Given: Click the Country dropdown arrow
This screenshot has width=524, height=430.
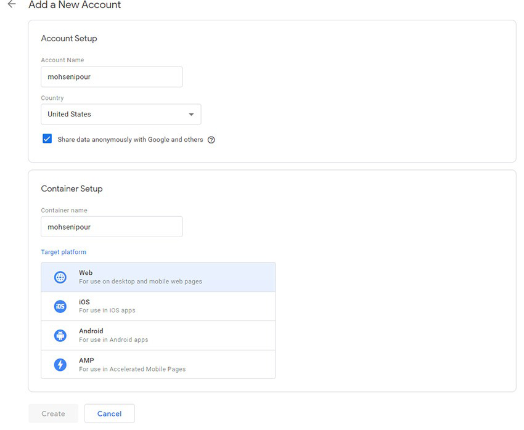Looking at the screenshot, I should pyautogui.click(x=191, y=115).
